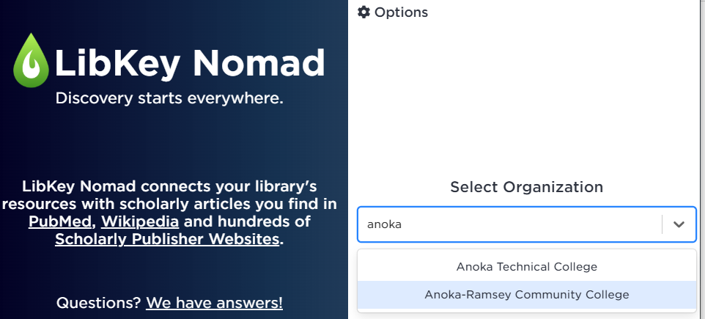
Task: Follow the Wikipedia link
Action: tap(140, 221)
